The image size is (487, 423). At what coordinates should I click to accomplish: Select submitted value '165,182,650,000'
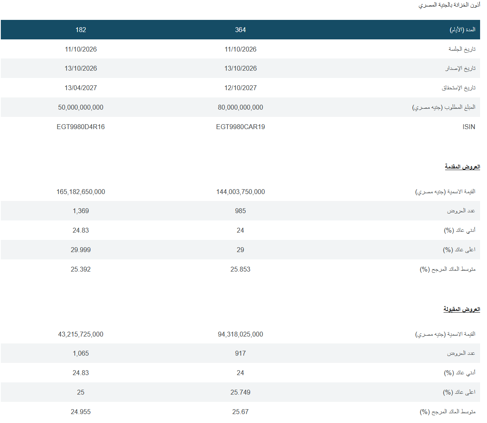pyautogui.click(x=81, y=192)
